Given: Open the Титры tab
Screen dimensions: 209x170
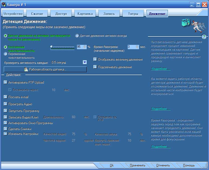Looking at the screenshot, I should pyautogui.click(x=133, y=14).
